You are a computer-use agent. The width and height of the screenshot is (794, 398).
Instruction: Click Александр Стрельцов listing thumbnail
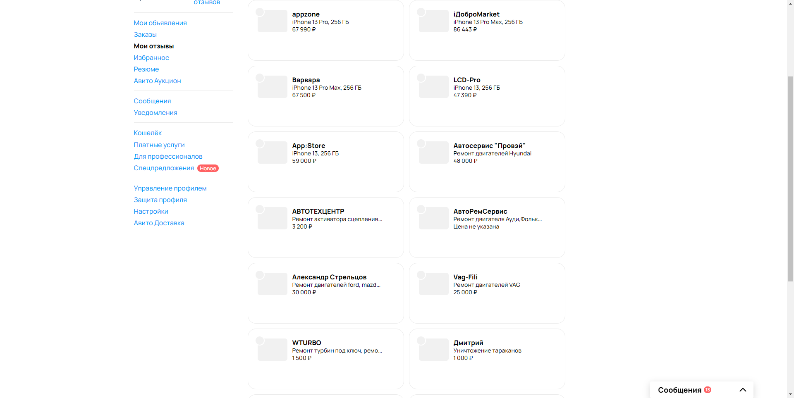tap(273, 284)
